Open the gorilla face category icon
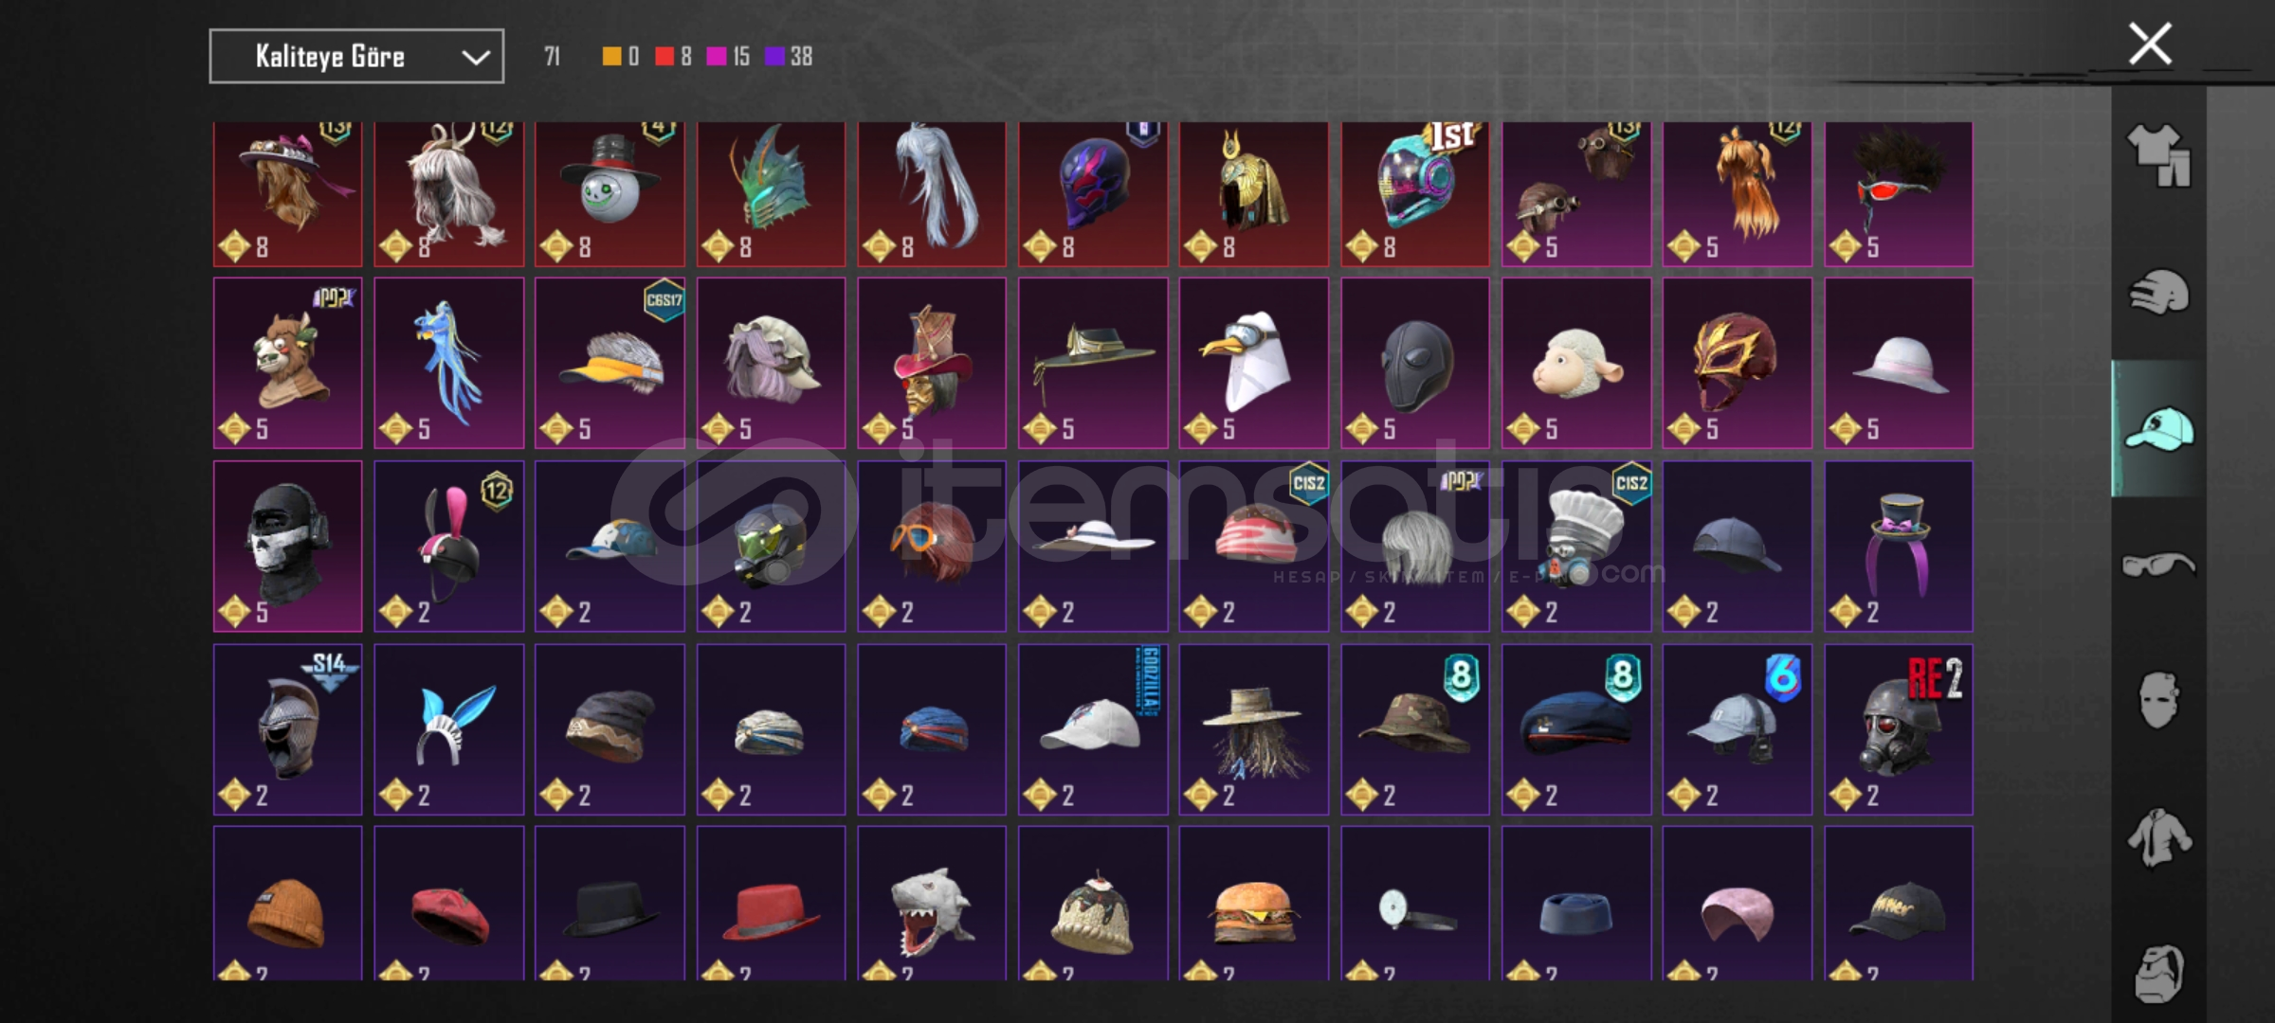This screenshot has height=1023, width=2275. click(x=2158, y=973)
